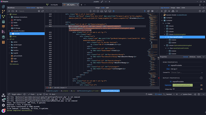Open the settings gear in left sidebar
This screenshot has height=115, width=206.
click(x=3, y=105)
